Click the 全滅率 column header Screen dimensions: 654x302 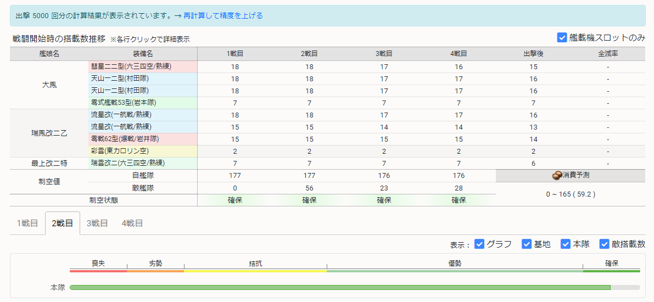click(608, 54)
